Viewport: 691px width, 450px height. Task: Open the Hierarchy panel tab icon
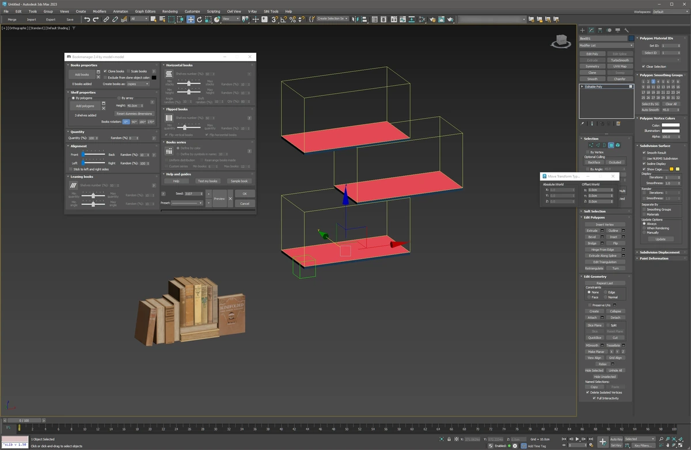coord(600,30)
